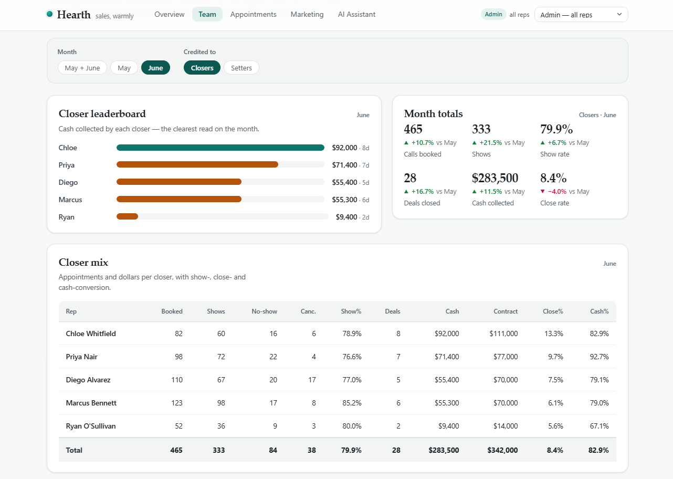Sort by the Close% column header
This screenshot has height=479, width=673.
(553, 311)
